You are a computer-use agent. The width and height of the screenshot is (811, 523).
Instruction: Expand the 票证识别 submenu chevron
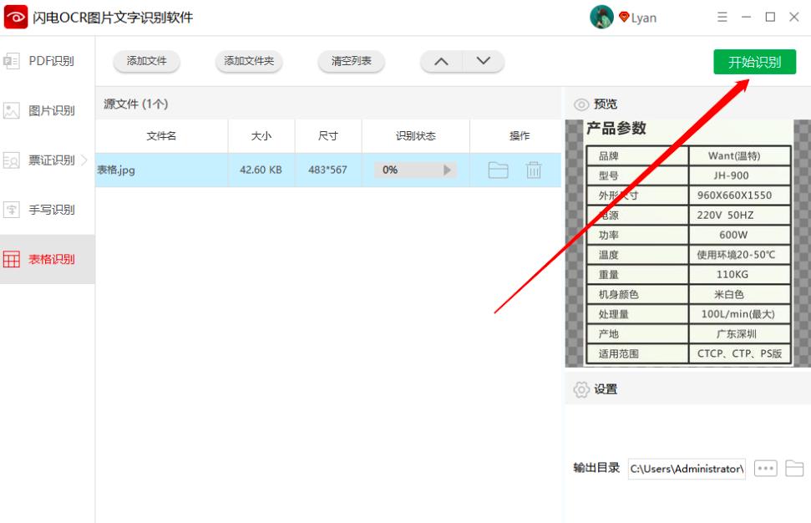click(x=84, y=160)
